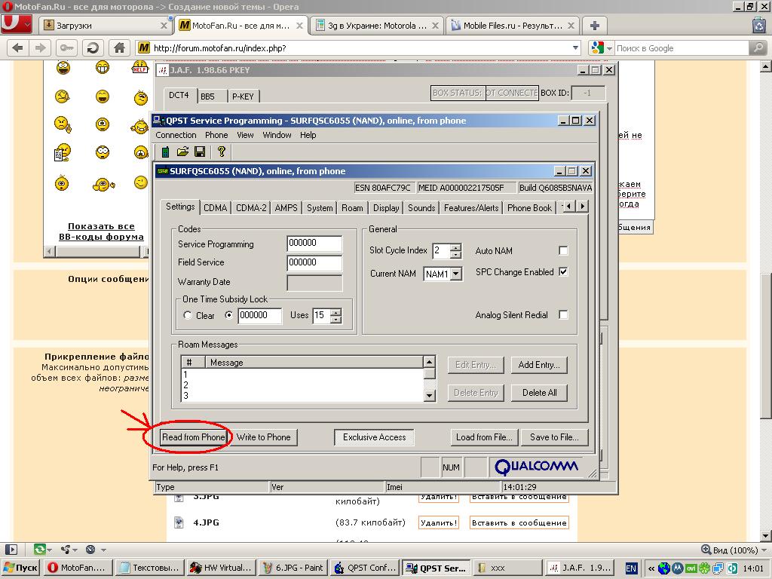
Task: Click the Load from File button
Action: (484, 437)
